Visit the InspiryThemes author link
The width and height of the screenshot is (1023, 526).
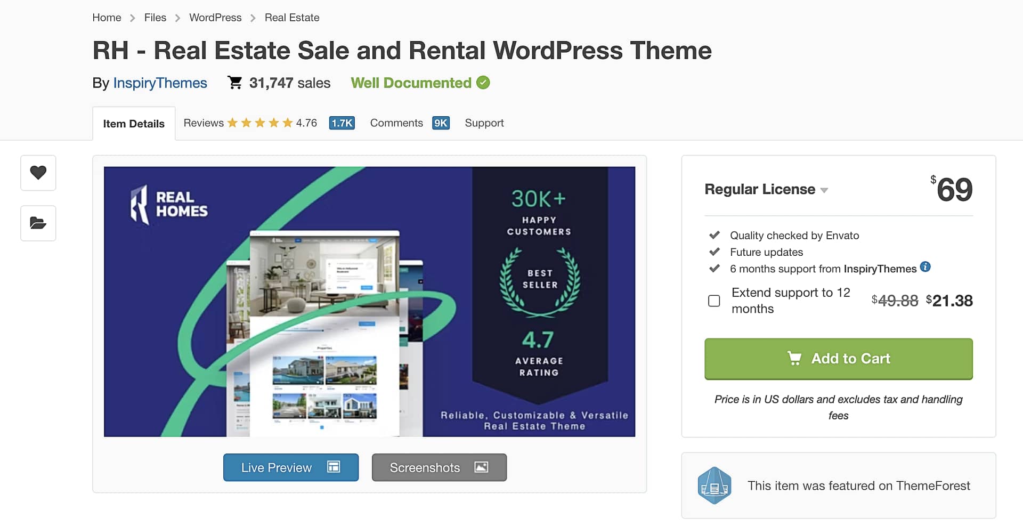pos(160,83)
